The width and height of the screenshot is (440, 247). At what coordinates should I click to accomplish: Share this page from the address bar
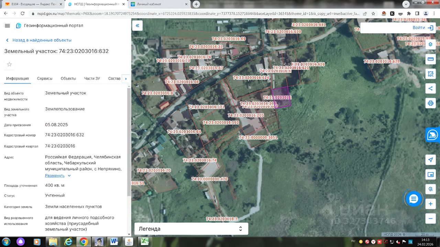coord(365,13)
